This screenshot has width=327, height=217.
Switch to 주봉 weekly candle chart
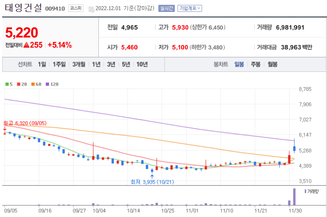tap(256, 64)
